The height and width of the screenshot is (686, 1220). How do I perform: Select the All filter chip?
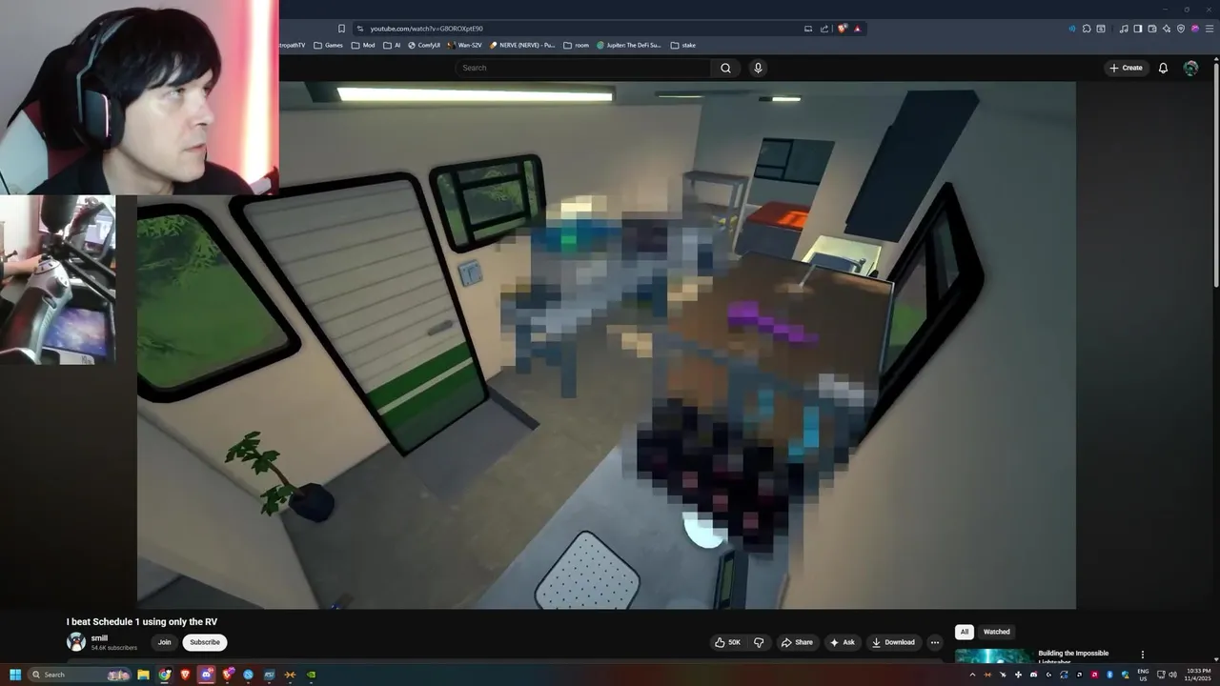coord(965,632)
